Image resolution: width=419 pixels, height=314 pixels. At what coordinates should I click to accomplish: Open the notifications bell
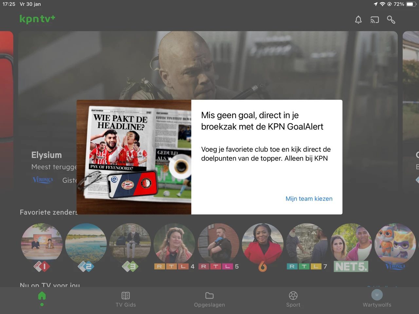[358, 20]
